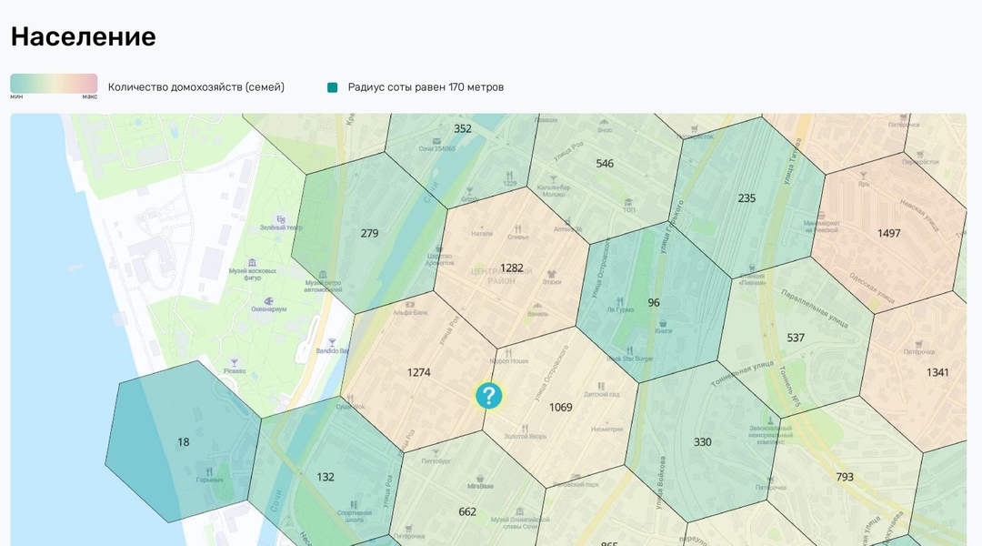This screenshot has height=546, width=982.
Task: Click the Спортивная школа icon
Action: click(x=354, y=505)
